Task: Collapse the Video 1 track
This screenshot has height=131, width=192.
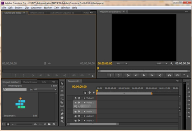Action: pyautogui.click(x=84, y=102)
